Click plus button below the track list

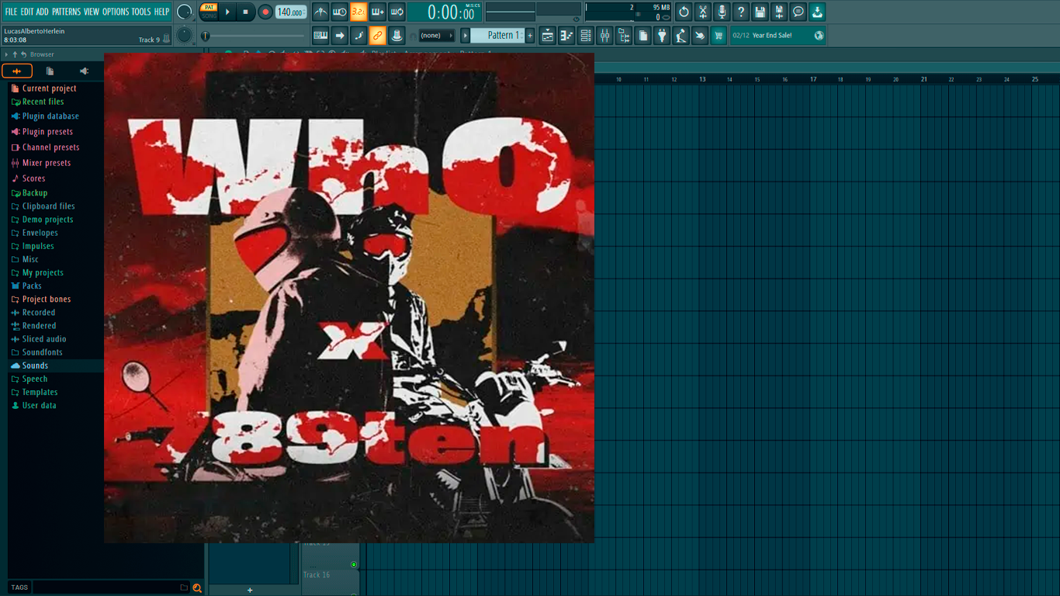pos(250,590)
